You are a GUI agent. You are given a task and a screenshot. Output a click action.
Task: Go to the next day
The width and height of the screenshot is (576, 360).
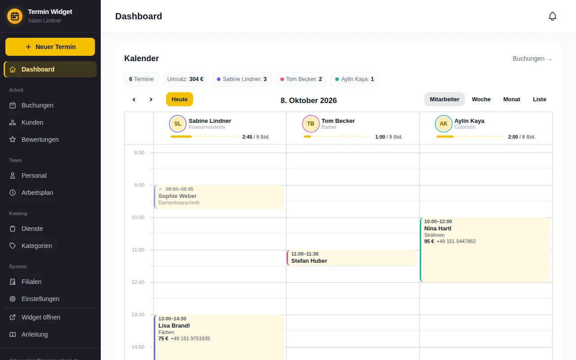pyautogui.click(x=151, y=99)
